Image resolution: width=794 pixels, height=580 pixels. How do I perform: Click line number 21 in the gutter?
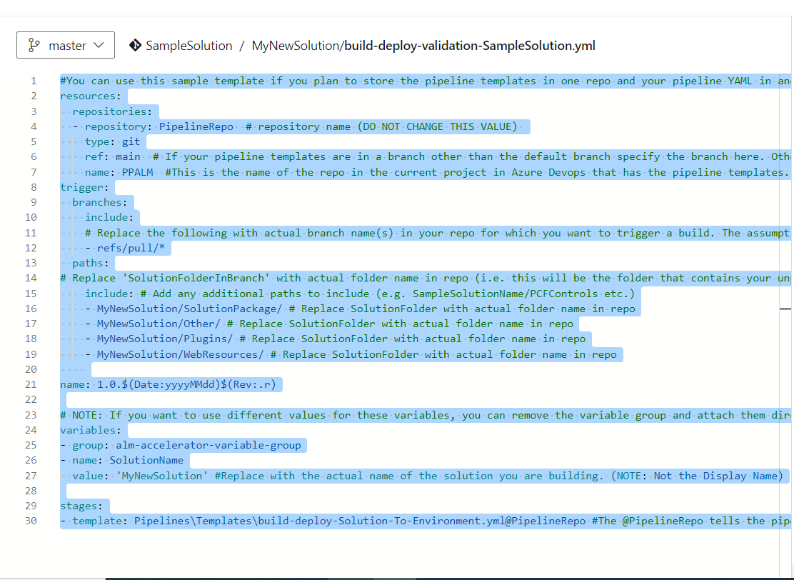31,384
